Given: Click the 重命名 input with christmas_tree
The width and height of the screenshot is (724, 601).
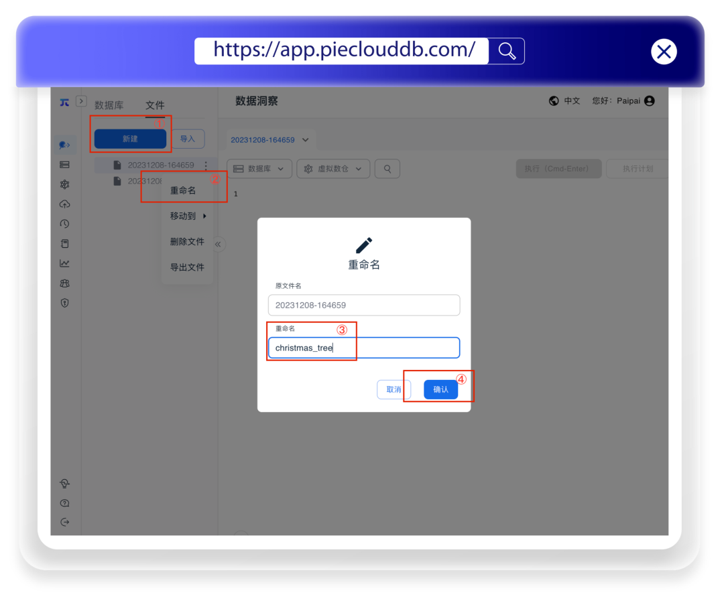Looking at the screenshot, I should 364,348.
